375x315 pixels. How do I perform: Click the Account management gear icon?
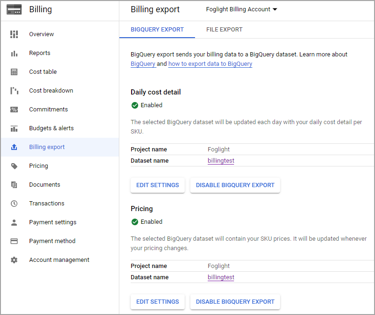[x=14, y=260]
